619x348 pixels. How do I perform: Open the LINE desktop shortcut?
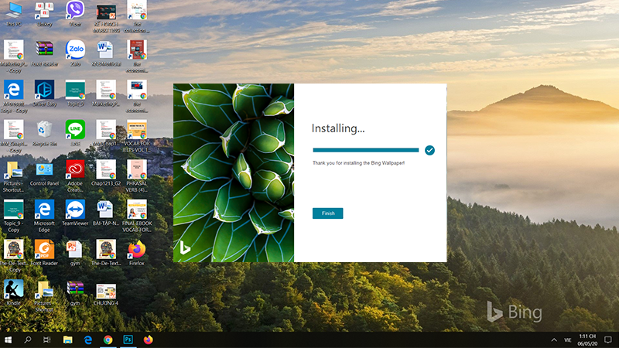75,128
